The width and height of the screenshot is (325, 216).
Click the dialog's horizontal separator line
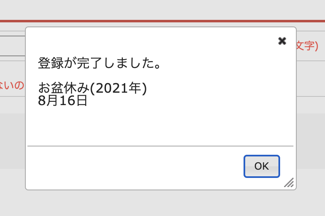click(160, 146)
